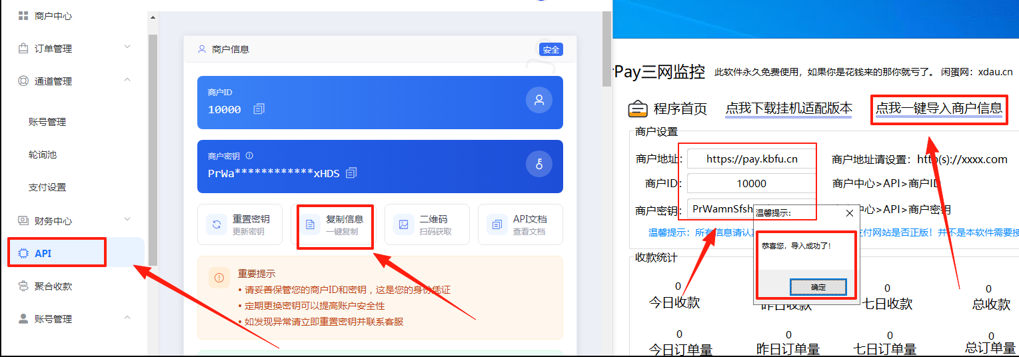Click the 重置密钥 refresh icon

(x=217, y=224)
